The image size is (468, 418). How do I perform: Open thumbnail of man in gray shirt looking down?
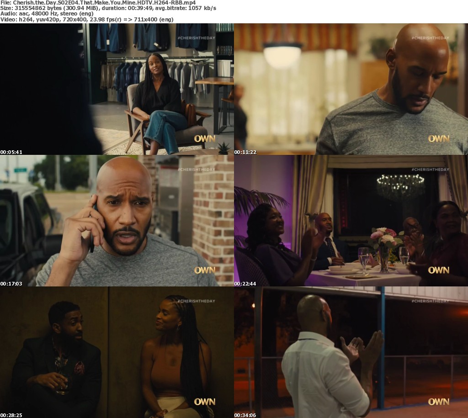coord(351,89)
